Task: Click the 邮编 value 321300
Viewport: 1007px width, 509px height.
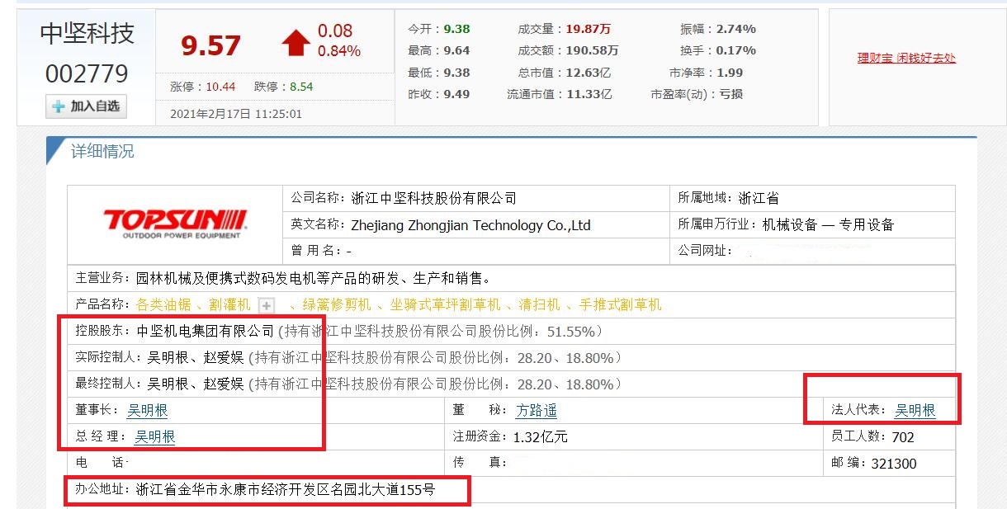Action: click(894, 464)
